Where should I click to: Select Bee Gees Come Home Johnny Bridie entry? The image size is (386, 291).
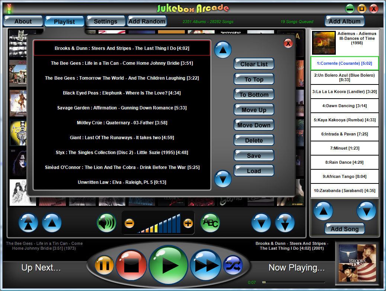[x=122, y=63]
